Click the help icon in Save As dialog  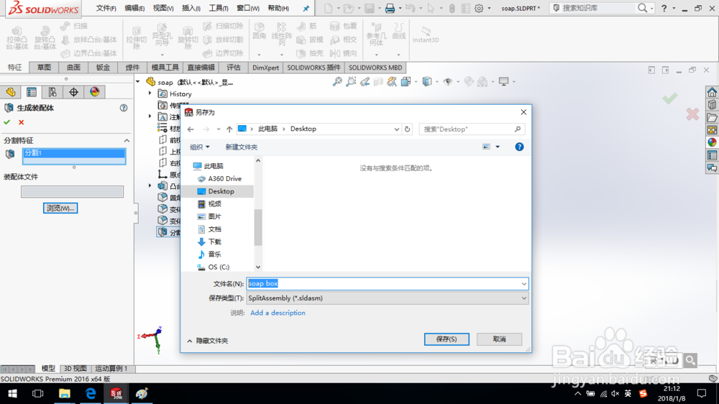click(519, 147)
